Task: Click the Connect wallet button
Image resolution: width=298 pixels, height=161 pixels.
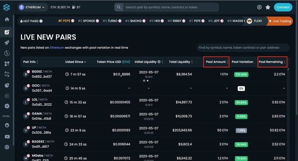Action: point(283,7)
